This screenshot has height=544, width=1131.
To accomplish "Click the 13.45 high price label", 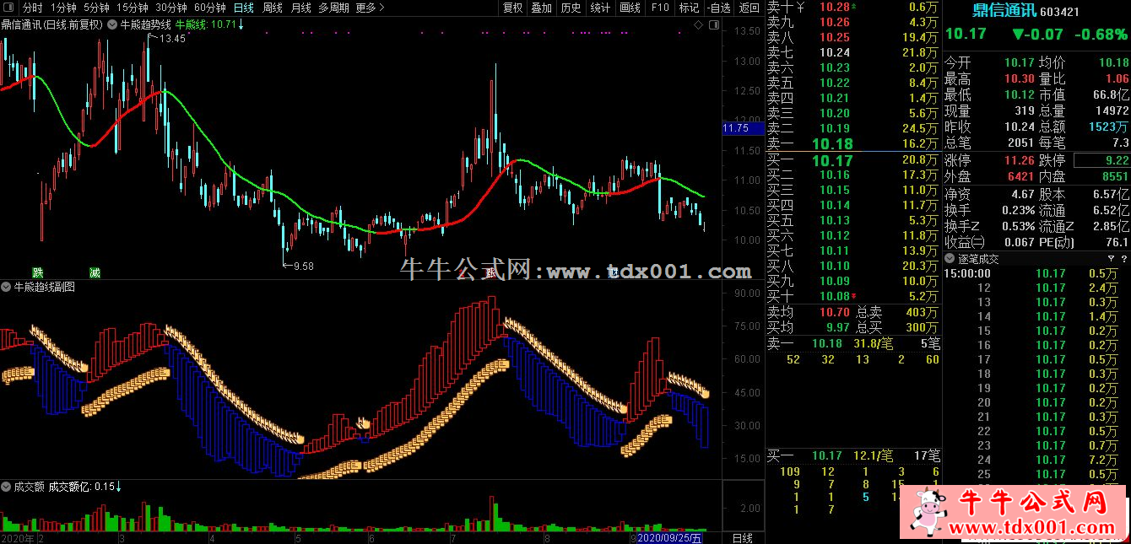I will pyautogui.click(x=172, y=39).
